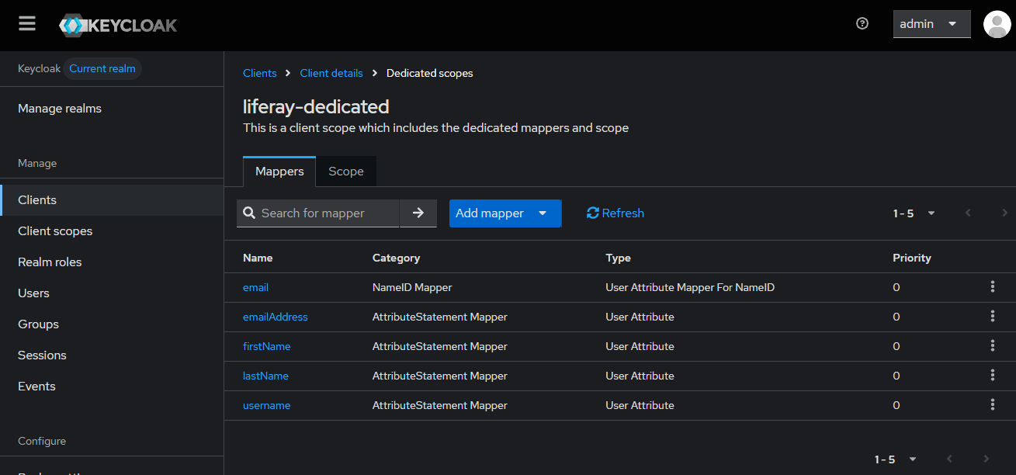Click the Keycloak logo
Viewport: 1016px width, 475px height.
(118, 25)
